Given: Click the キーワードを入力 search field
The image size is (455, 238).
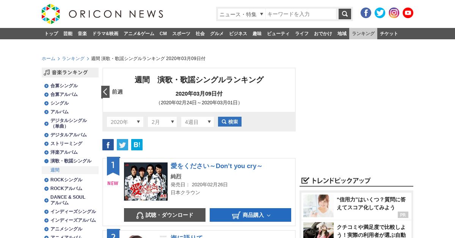Looking at the screenshot, I should pyautogui.click(x=301, y=14).
